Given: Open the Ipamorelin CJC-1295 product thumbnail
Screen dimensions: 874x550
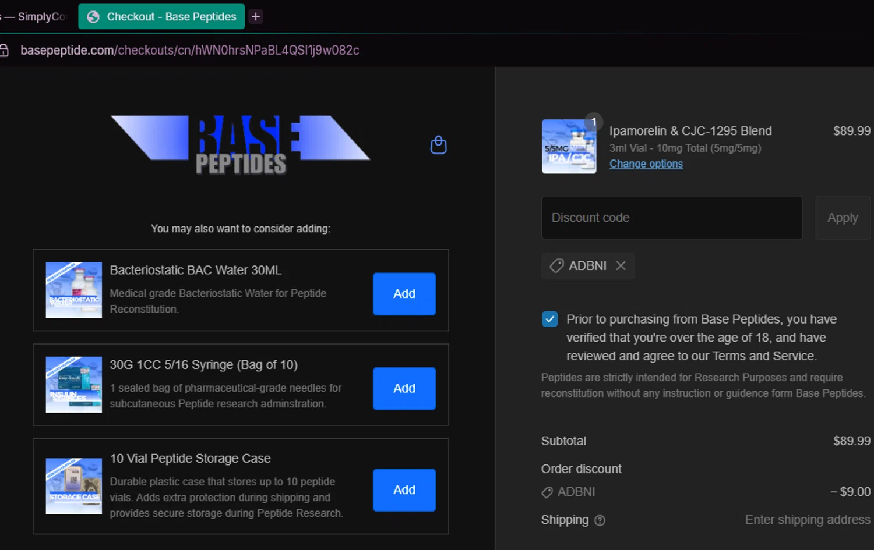Looking at the screenshot, I should tap(569, 146).
